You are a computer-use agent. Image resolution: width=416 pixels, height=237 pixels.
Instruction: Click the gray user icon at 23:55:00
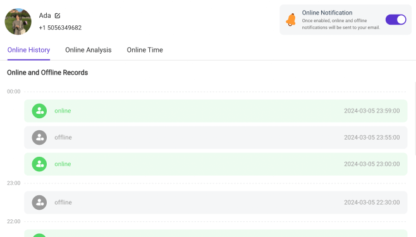click(x=39, y=137)
